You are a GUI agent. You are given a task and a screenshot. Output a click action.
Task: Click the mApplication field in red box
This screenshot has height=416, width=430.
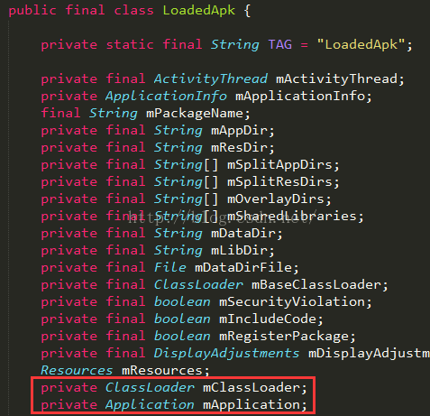[x=252, y=405]
